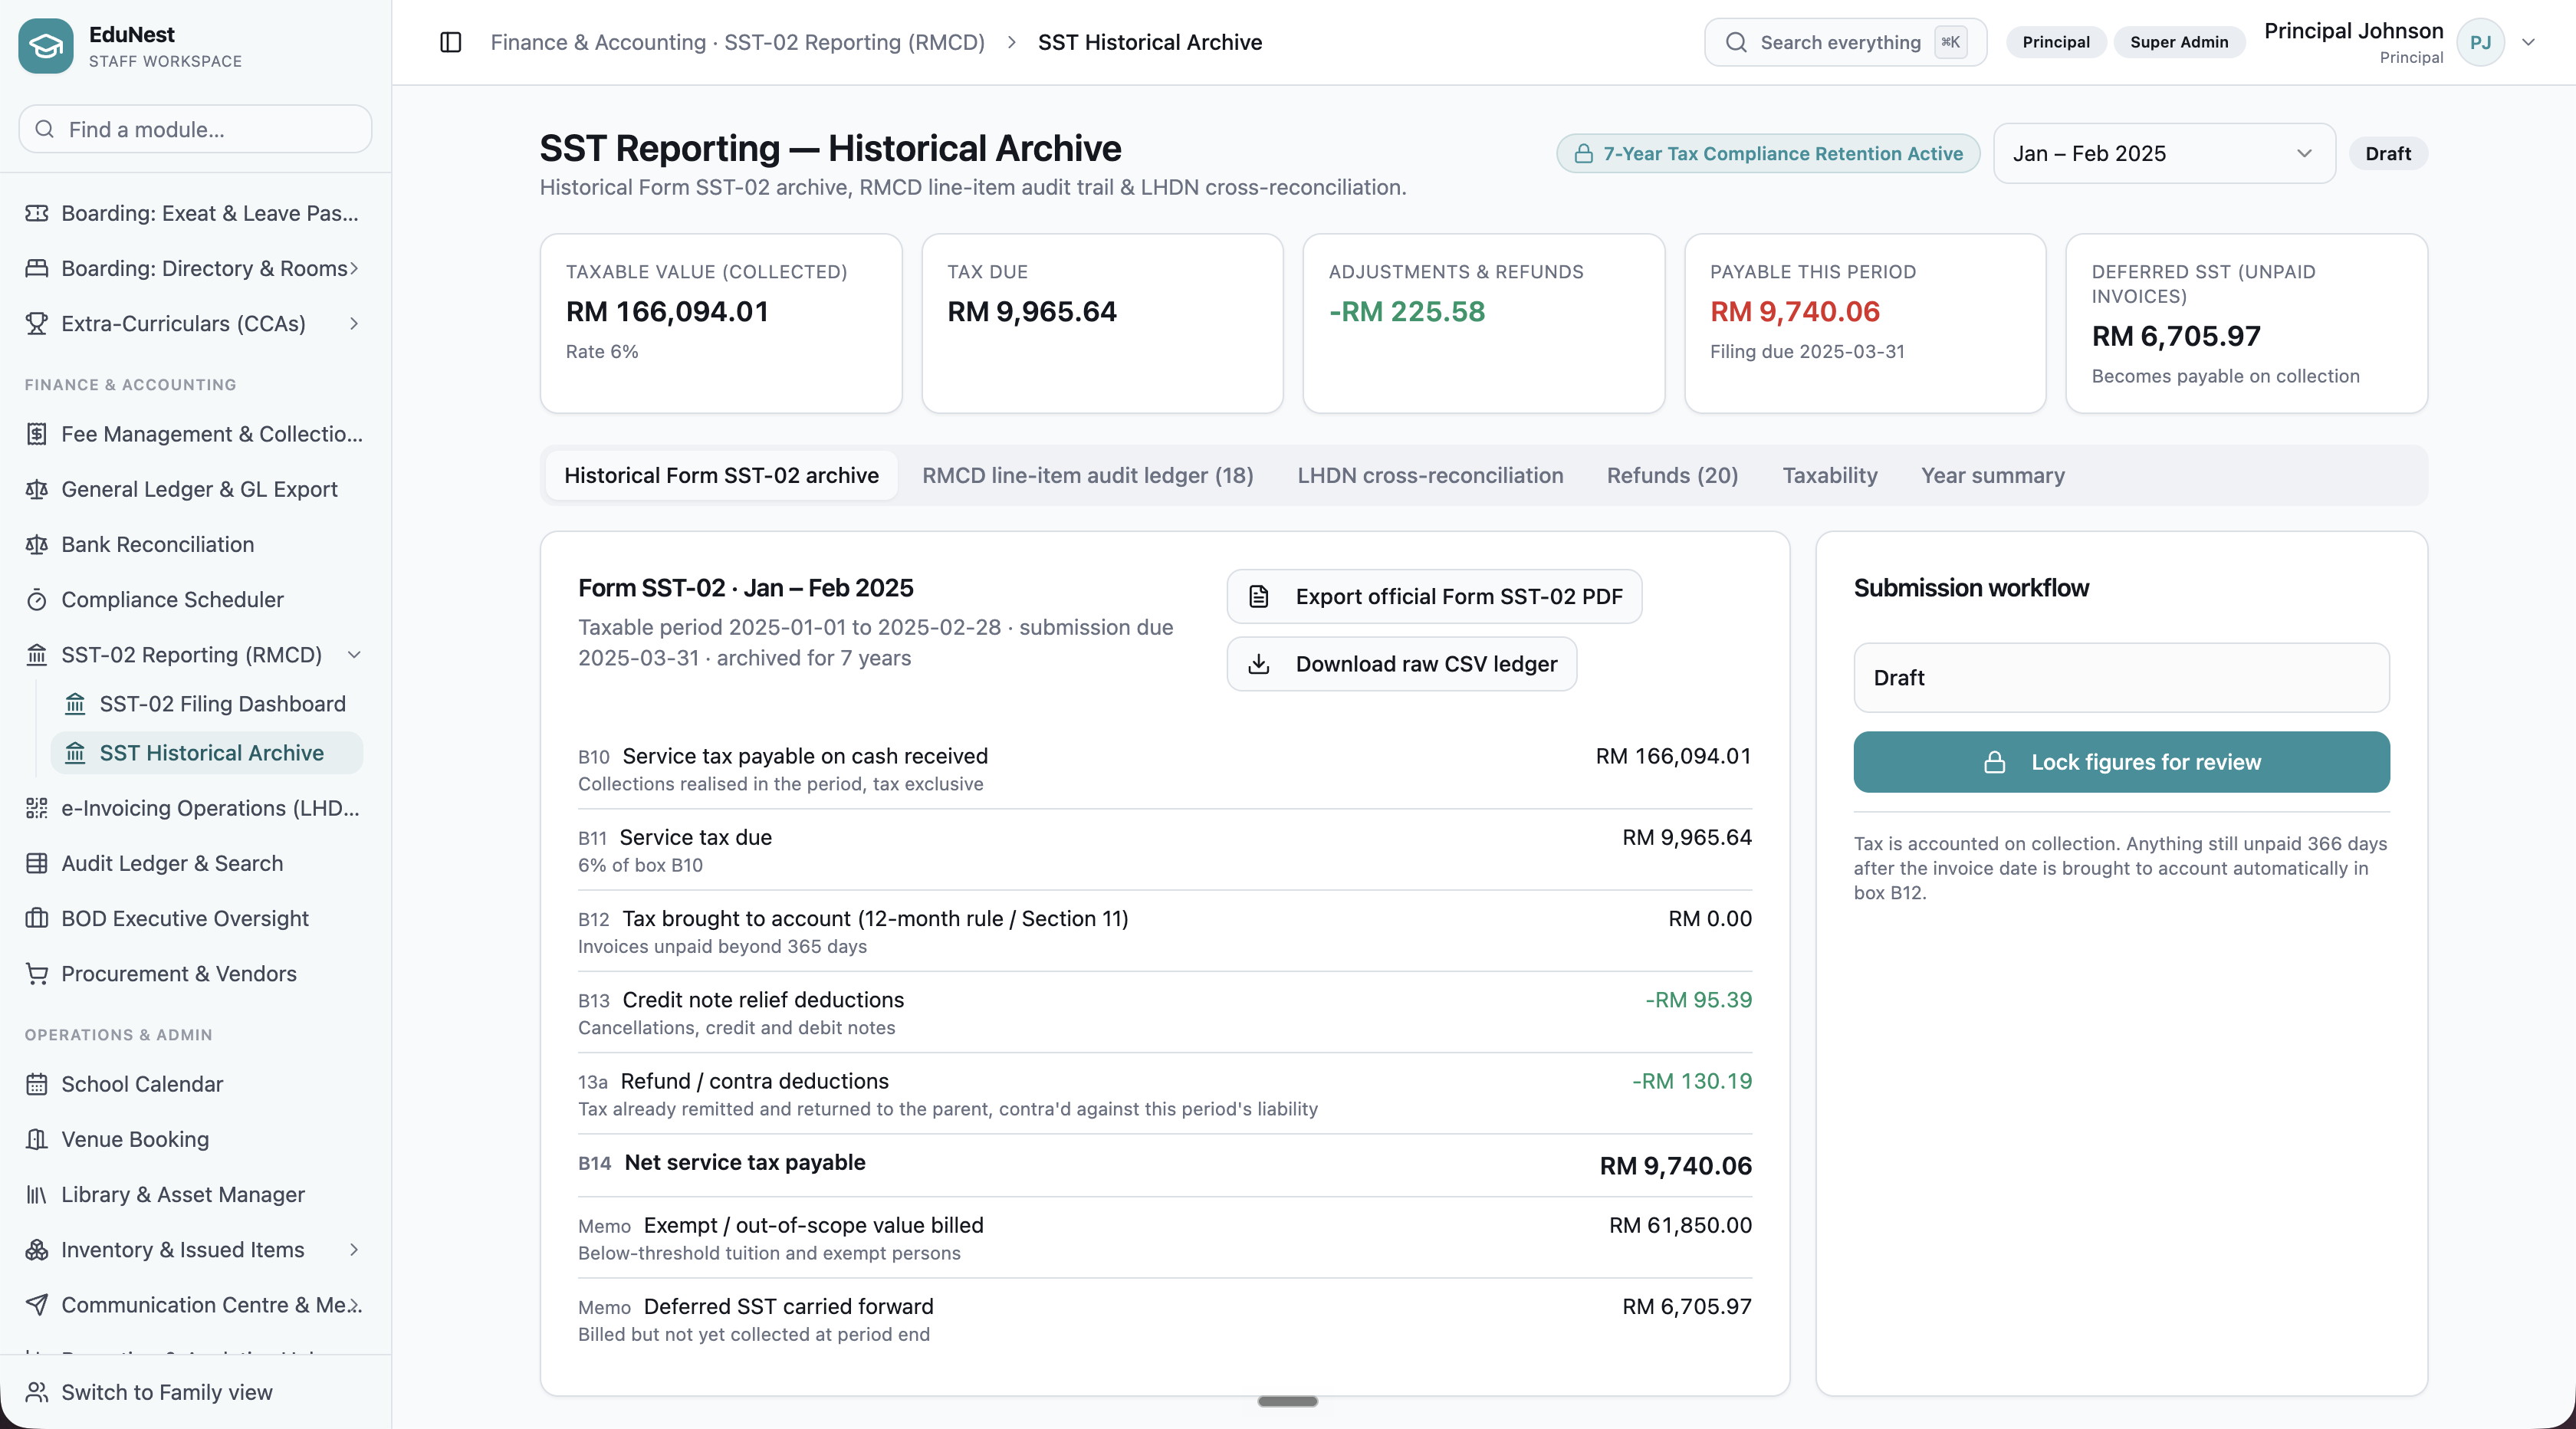
Task: Open the Draft workflow status field
Action: click(x=2121, y=678)
